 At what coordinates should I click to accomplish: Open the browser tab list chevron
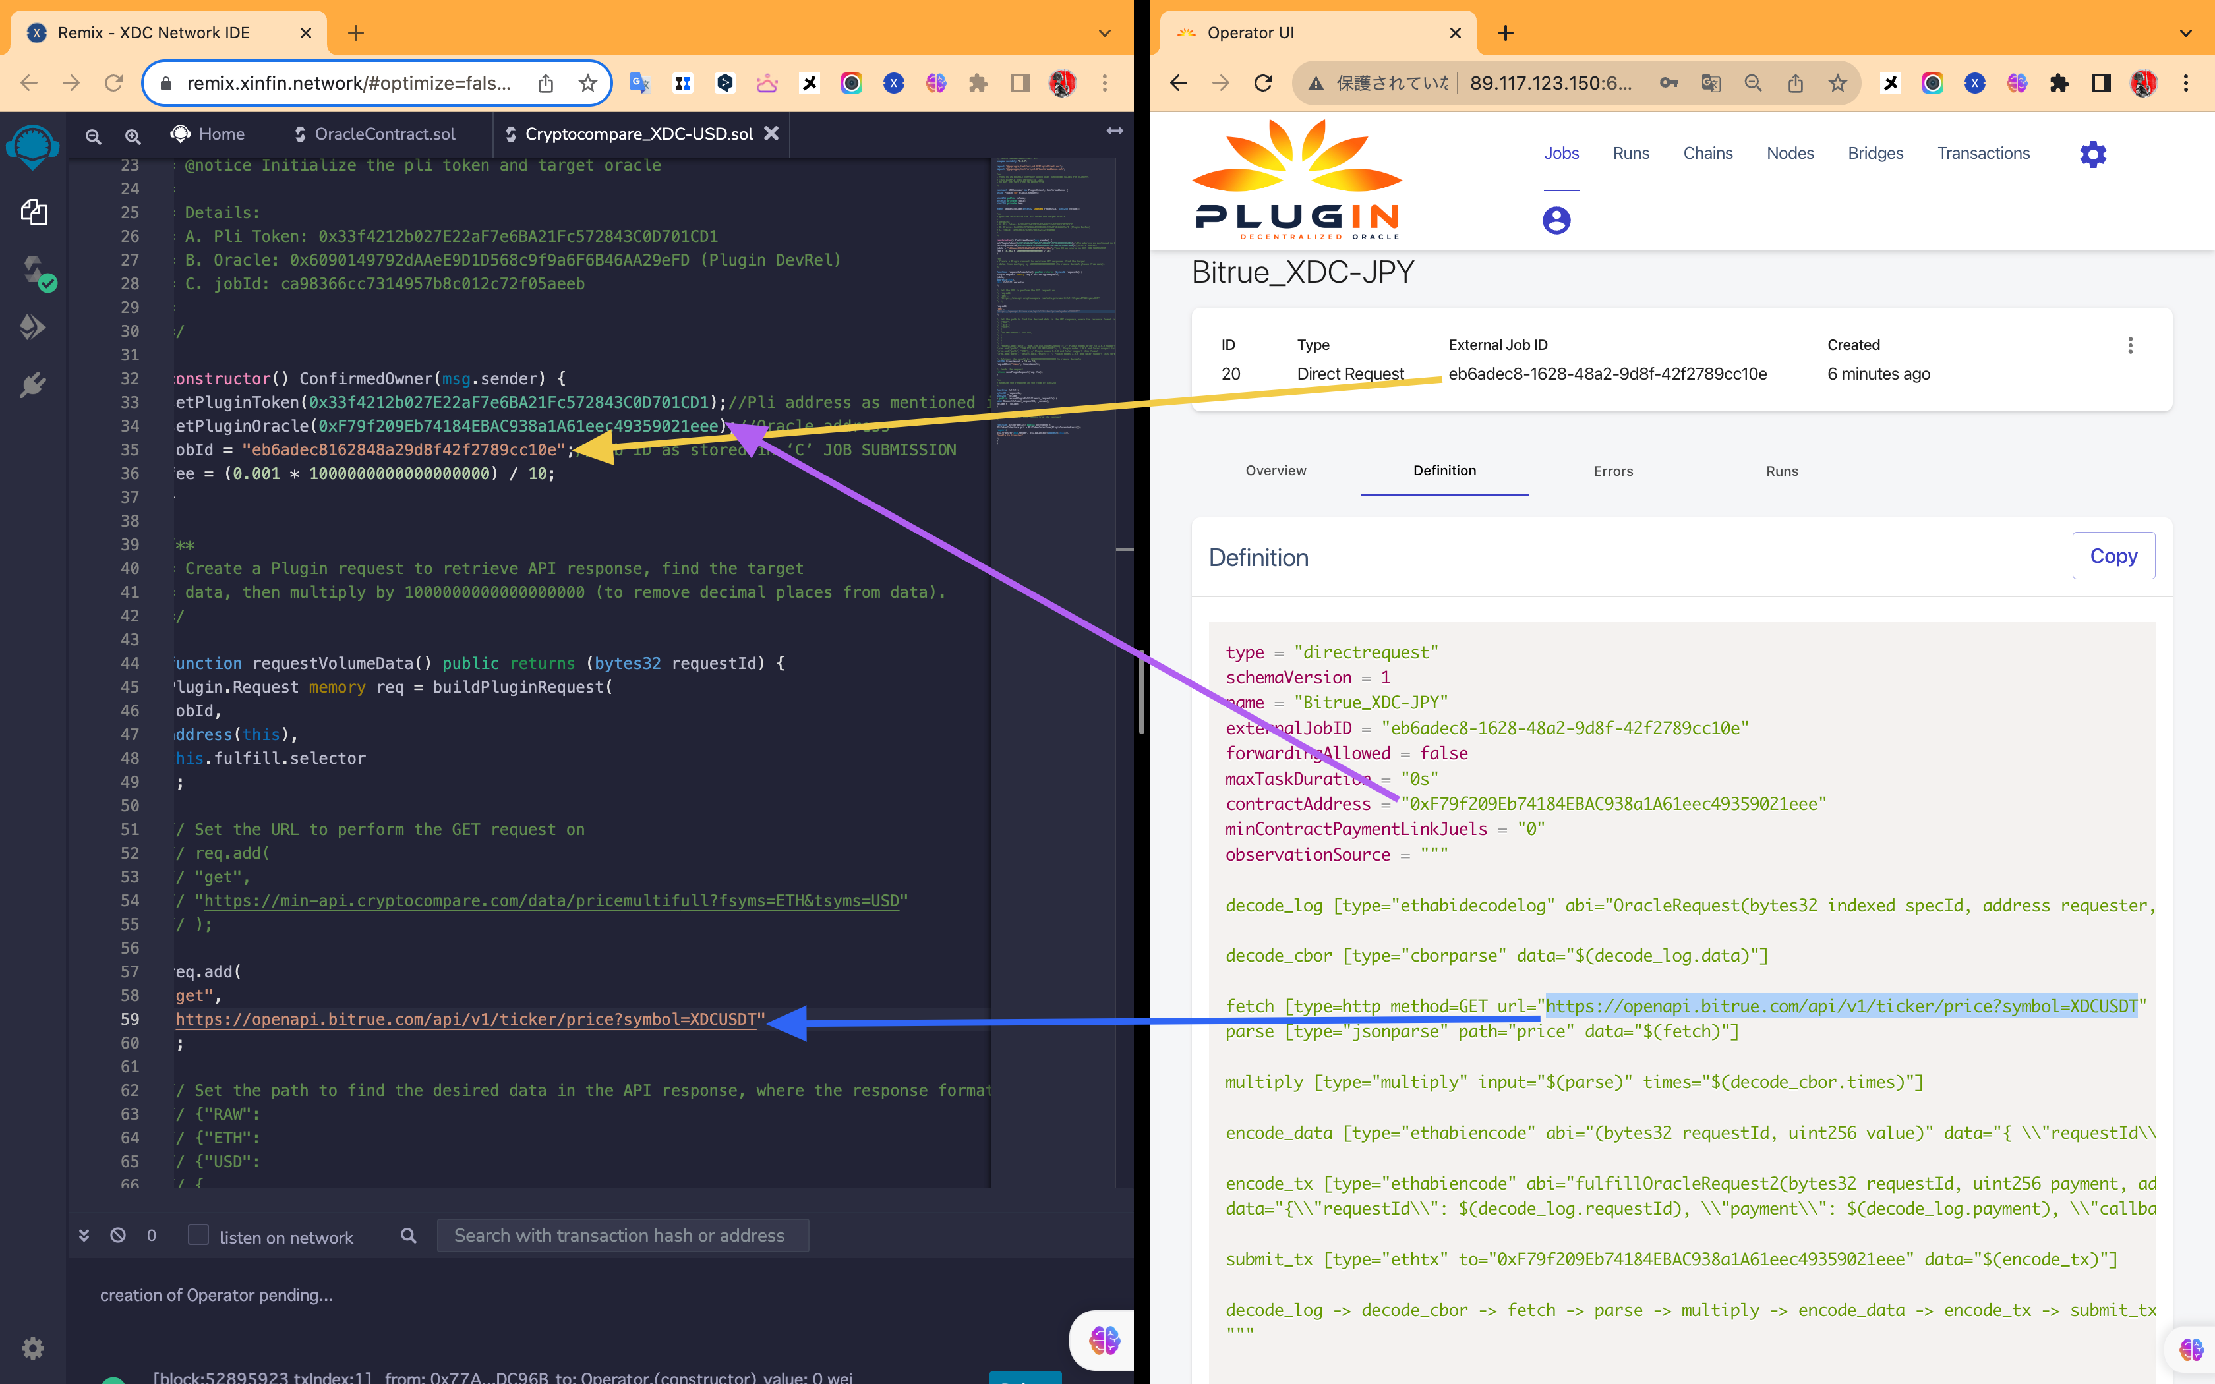pos(2186,32)
